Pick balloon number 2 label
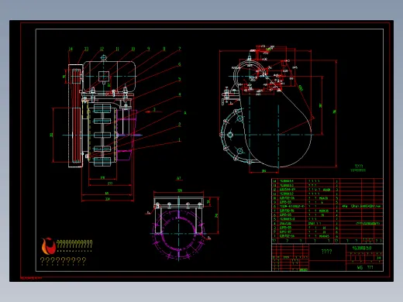This screenshot has height=302, width=403. pyautogui.click(x=180, y=125)
